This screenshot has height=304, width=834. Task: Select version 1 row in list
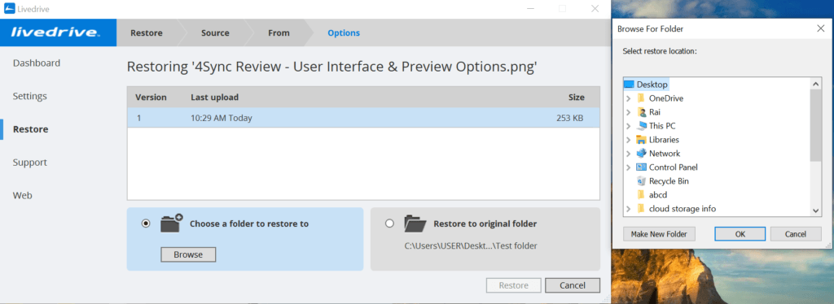363,118
